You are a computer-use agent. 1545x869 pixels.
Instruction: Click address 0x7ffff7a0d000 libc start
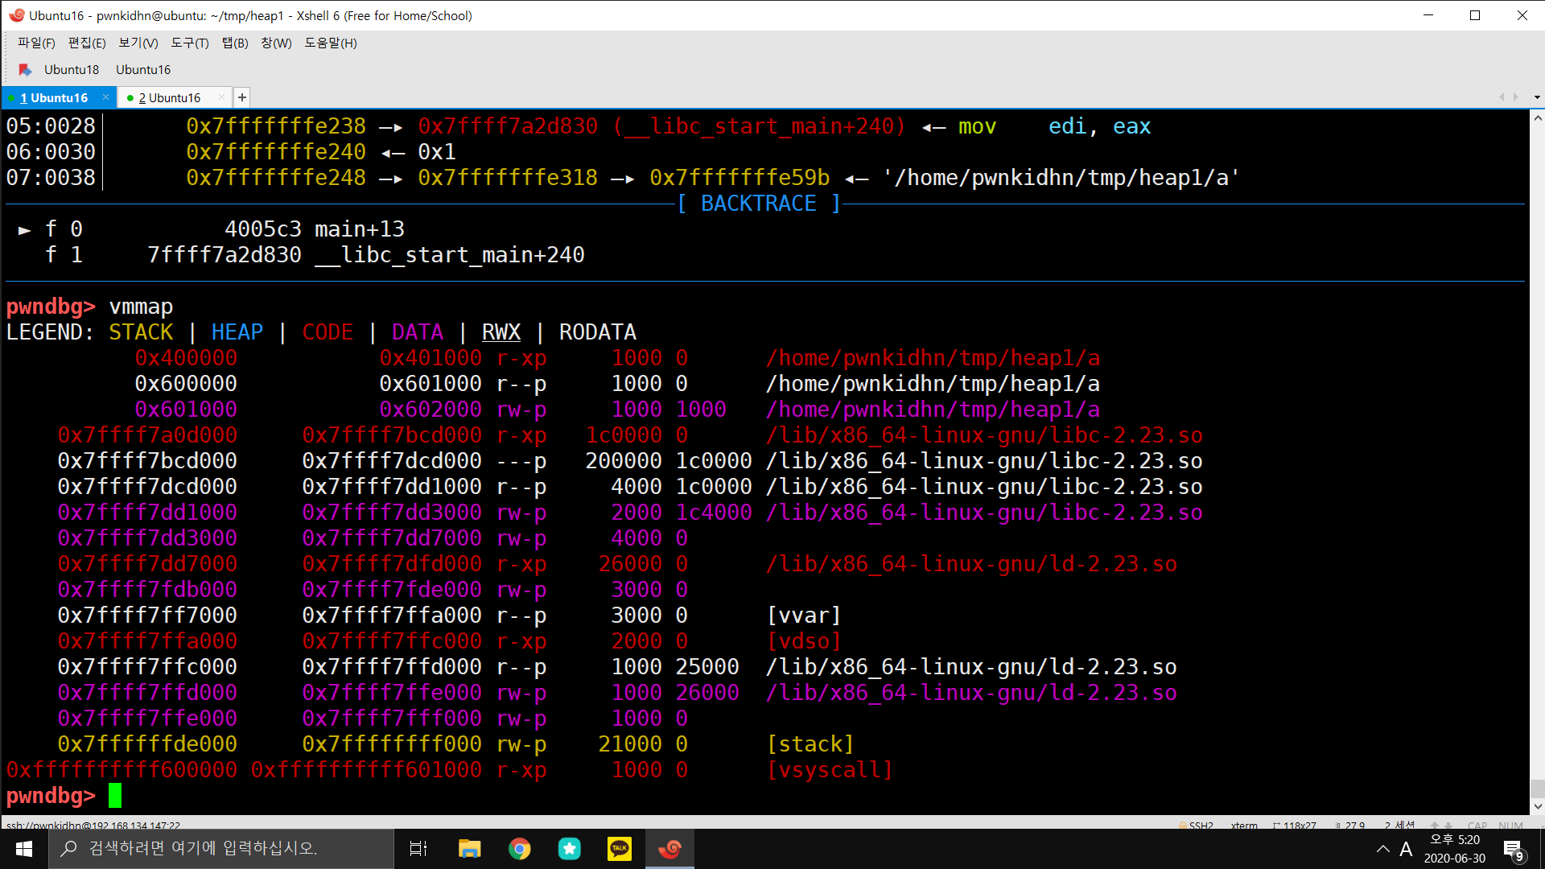(147, 435)
